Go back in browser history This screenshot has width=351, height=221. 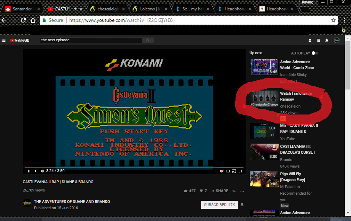coord(4,20)
